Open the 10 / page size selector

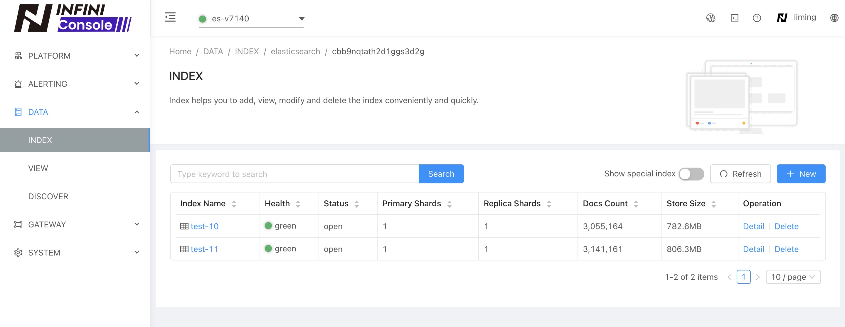click(793, 277)
